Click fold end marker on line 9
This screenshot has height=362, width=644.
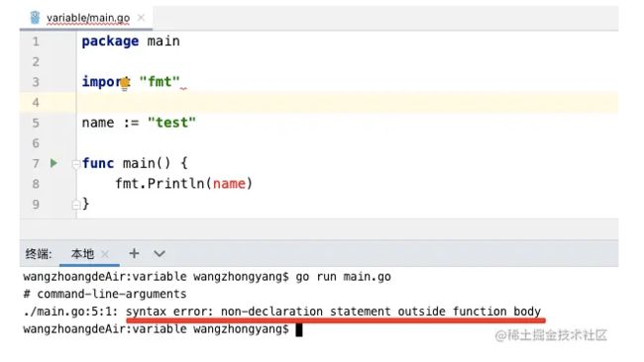(76, 204)
